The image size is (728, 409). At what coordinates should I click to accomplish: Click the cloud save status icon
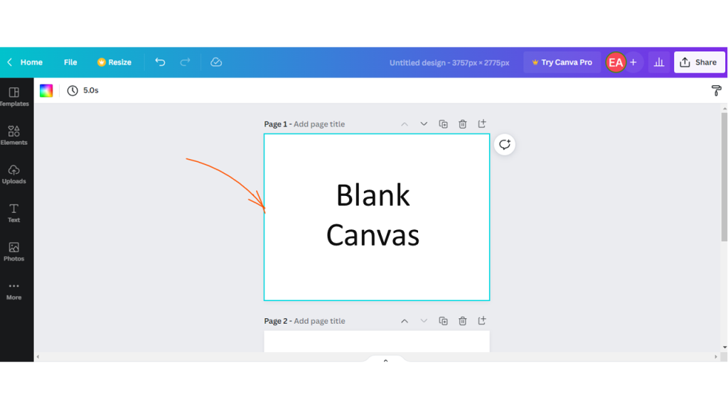click(x=216, y=62)
